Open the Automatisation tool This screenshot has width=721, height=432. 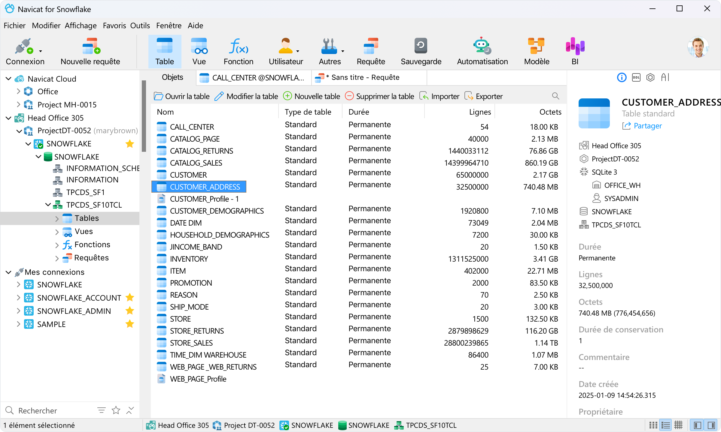pos(482,51)
